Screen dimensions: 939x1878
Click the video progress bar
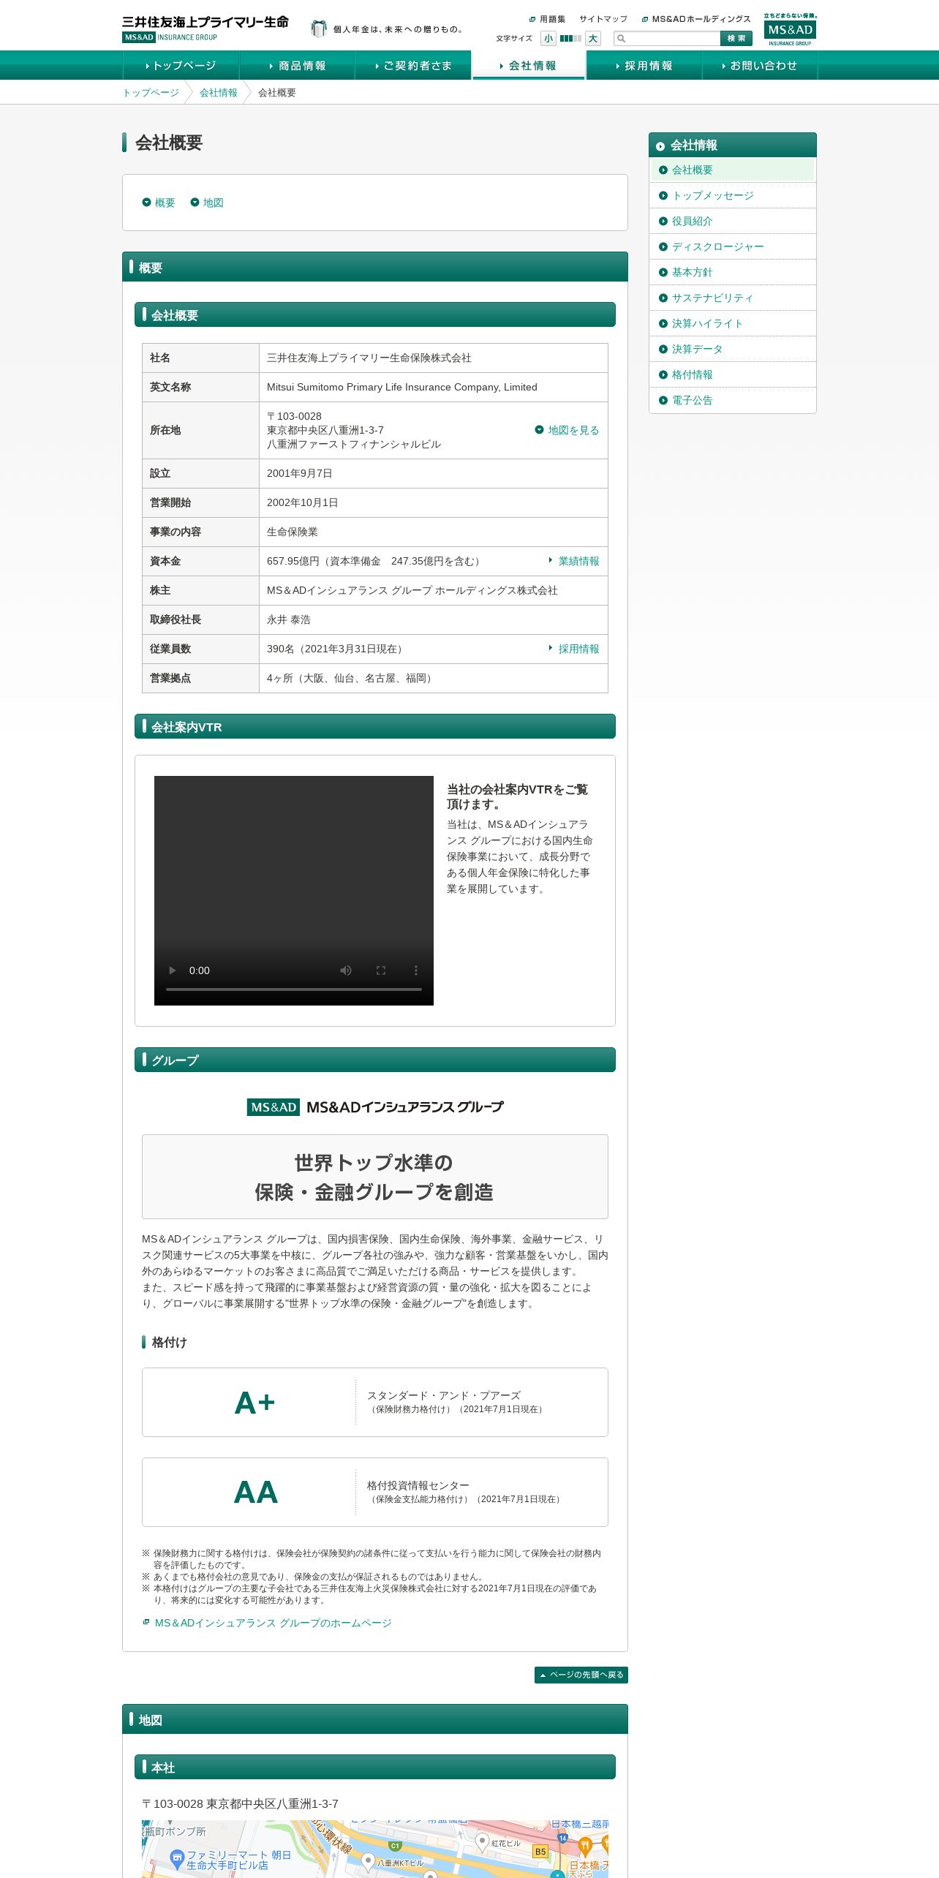[294, 989]
